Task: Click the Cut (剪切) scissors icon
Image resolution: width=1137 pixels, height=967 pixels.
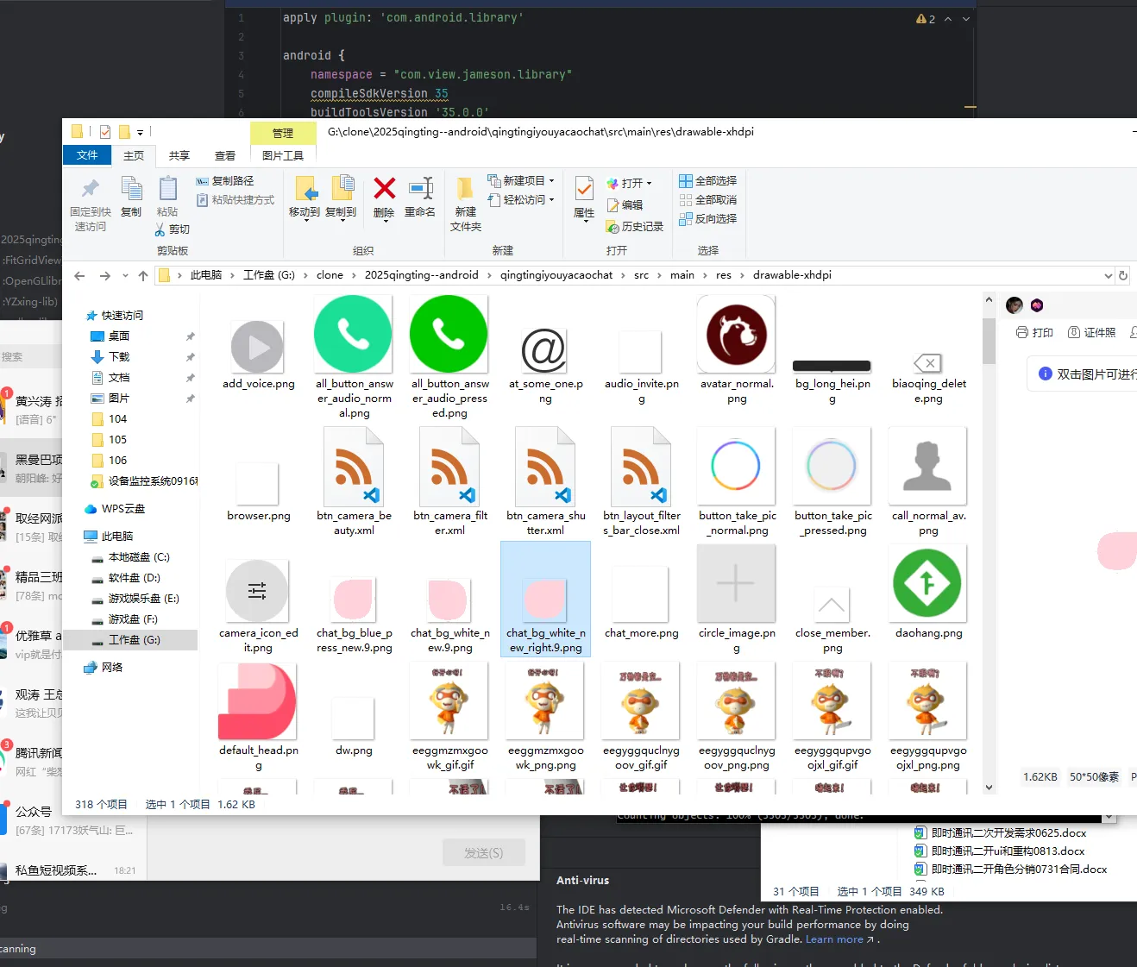Action: tap(173, 229)
